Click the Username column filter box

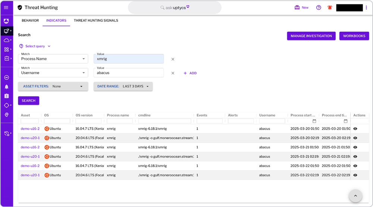[x=272, y=121]
